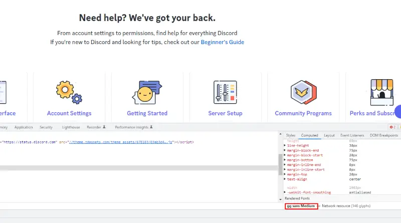Viewport: 401px width, 223px height.
Task: Select the 'antialiased' value text
Action: coord(360,192)
